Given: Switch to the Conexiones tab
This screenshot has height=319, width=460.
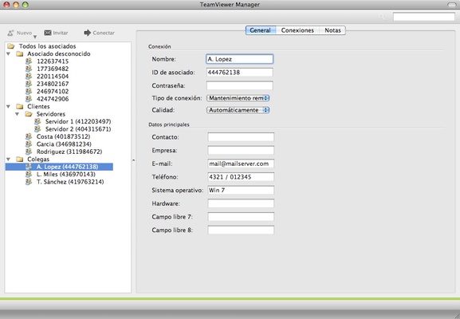Looking at the screenshot, I should pyautogui.click(x=297, y=30).
